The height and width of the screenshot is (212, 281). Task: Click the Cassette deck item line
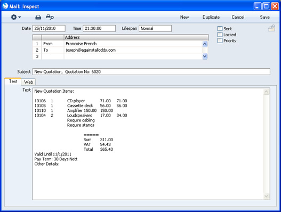pyautogui.click(x=81, y=105)
